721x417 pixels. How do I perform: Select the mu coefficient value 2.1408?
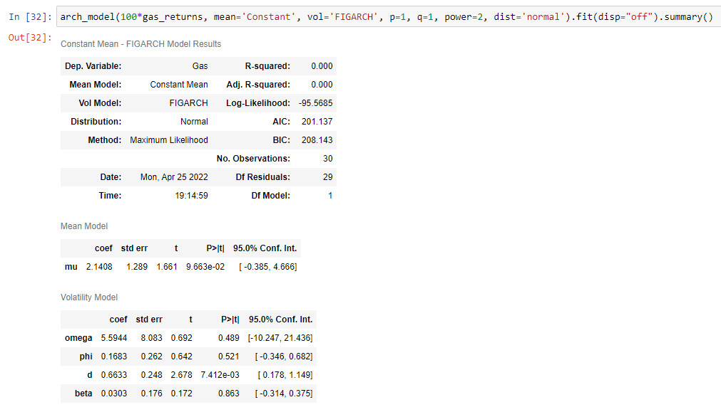pyautogui.click(x=98, y=266)
